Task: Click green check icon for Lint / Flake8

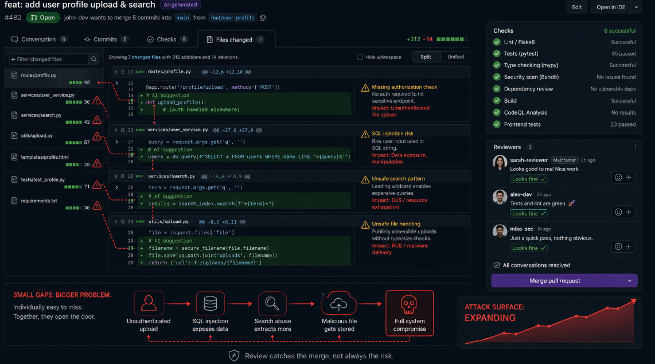Action: pos(497,42)
